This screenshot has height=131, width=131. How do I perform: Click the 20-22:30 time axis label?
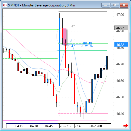[x=66, y=126]
